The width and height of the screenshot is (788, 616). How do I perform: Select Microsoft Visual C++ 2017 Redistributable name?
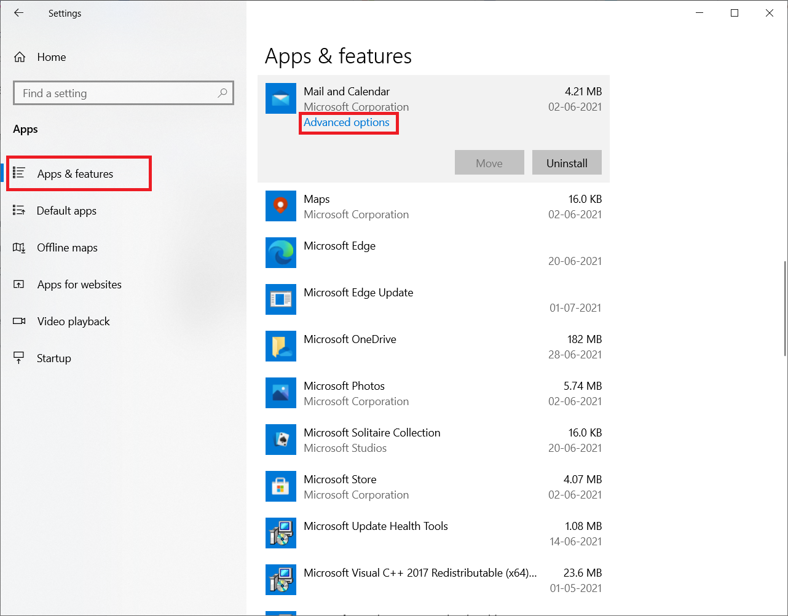point(420,573)
